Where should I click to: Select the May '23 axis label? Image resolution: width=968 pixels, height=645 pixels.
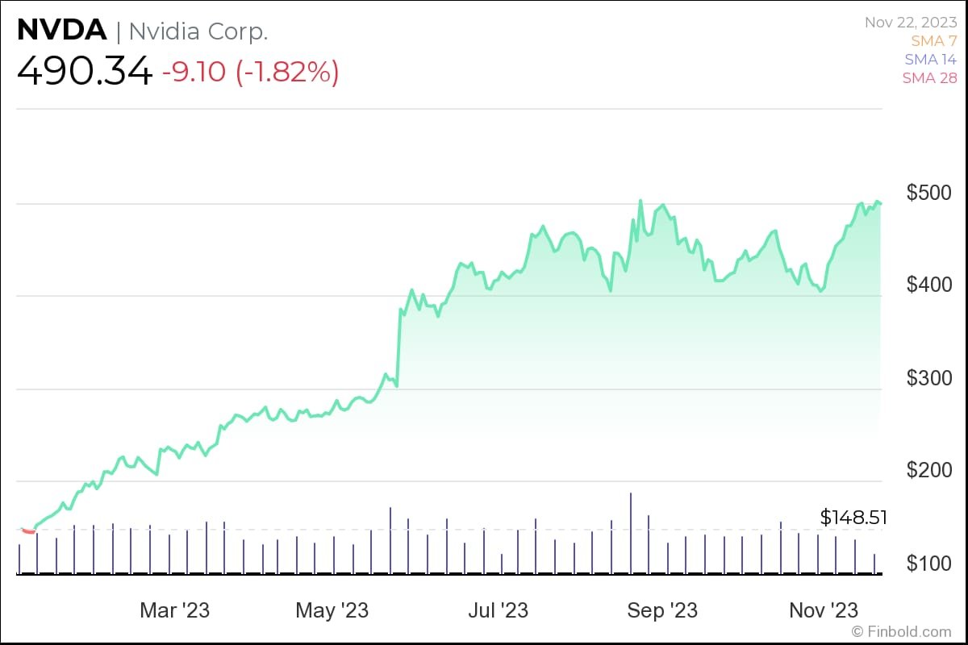click(332, 610)
